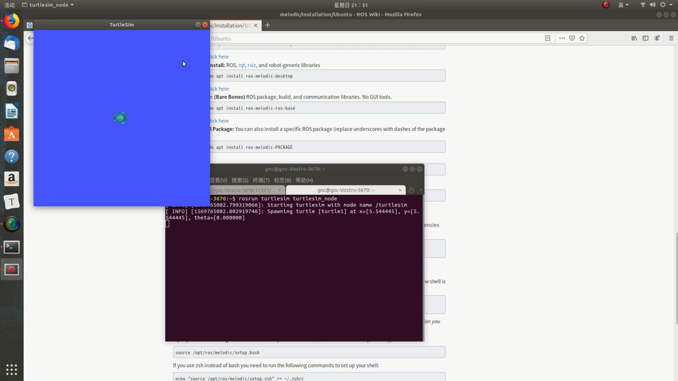678x381 pixels.
Task: Open Activities (活动) overview
Action: (9, 5)
